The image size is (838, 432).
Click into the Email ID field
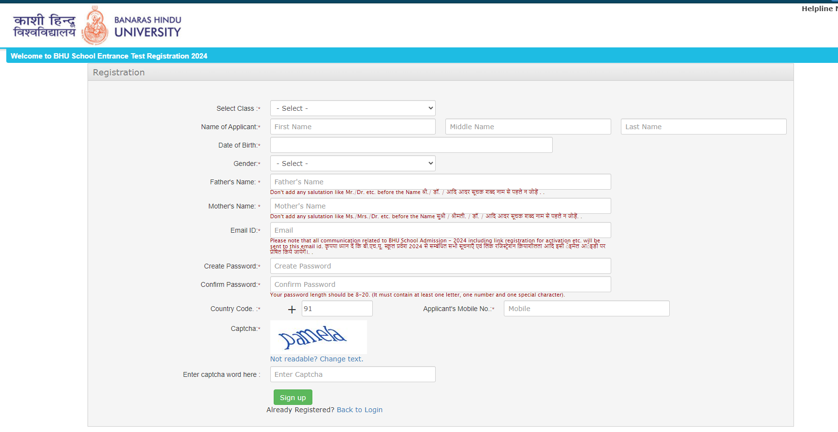440,230
